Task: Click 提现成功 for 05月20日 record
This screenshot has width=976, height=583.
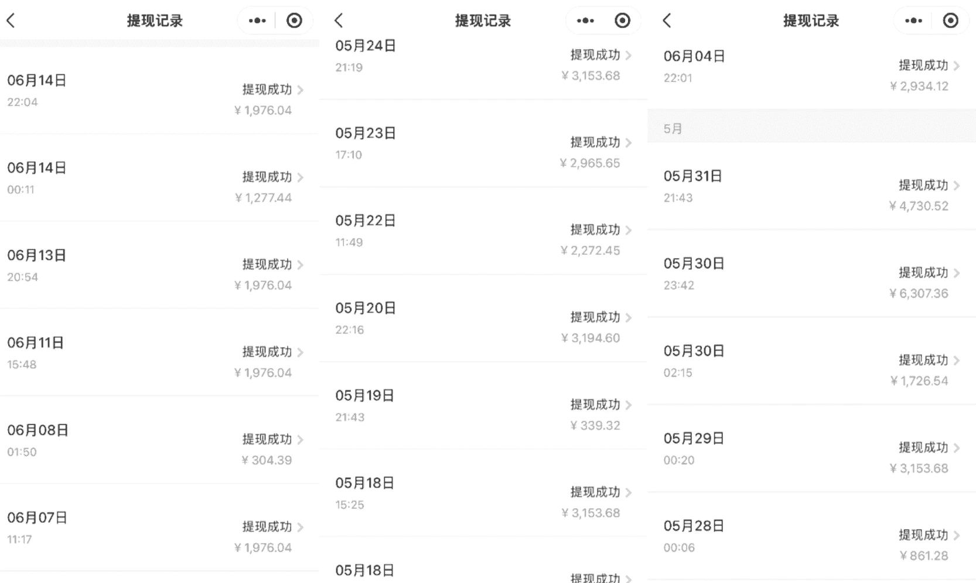Action: pyautogui.click(x=595, y=317)
